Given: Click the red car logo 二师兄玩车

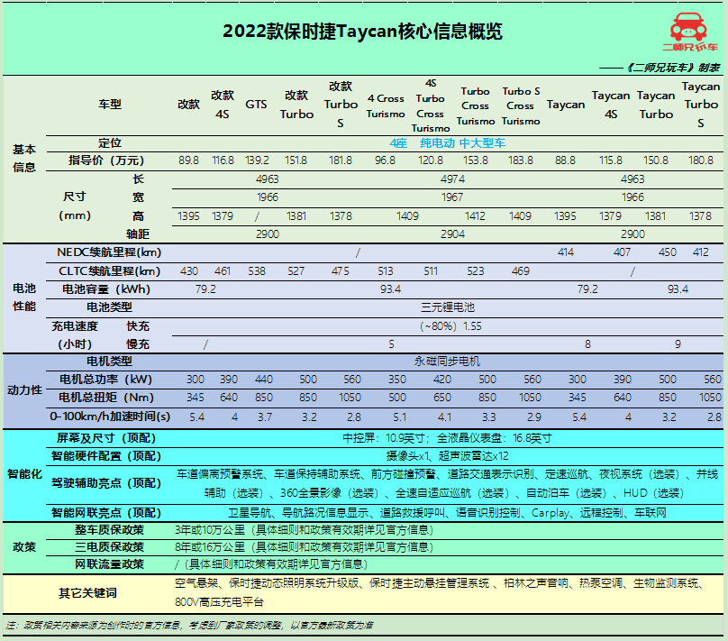Looking at the screenshot, I should [x=689, y=32].
